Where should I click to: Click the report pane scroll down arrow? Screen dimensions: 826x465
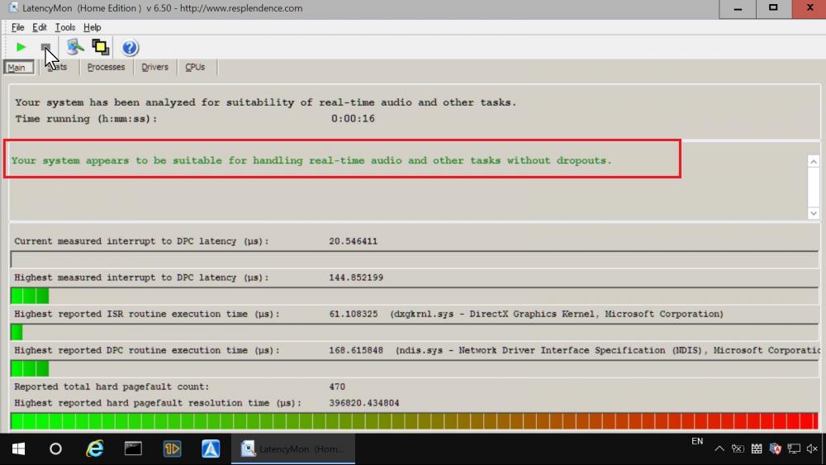click(814, 213)
